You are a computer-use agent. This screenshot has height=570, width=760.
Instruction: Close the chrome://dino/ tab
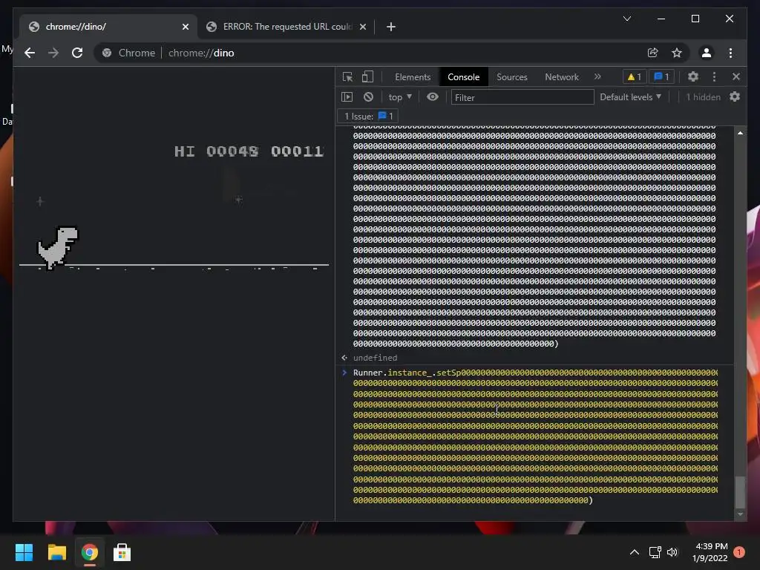point(185,27)
